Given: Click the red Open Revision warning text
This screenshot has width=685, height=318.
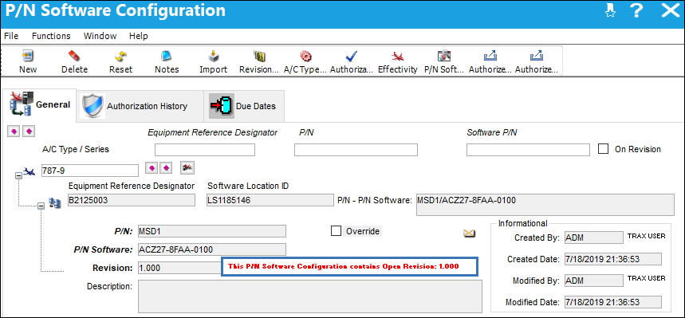Looking at the screenshot, I should [x=344, y=266].
